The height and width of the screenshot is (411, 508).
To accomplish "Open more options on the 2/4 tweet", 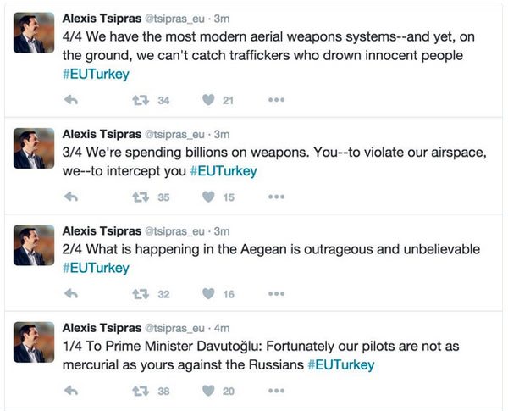I will point(276,294).
